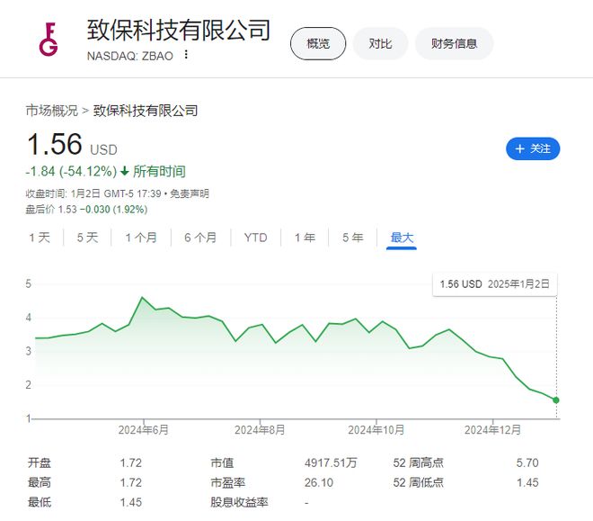
Task: Click the NASDAQ: ZBAO ticker text
Action: point(130,56)
